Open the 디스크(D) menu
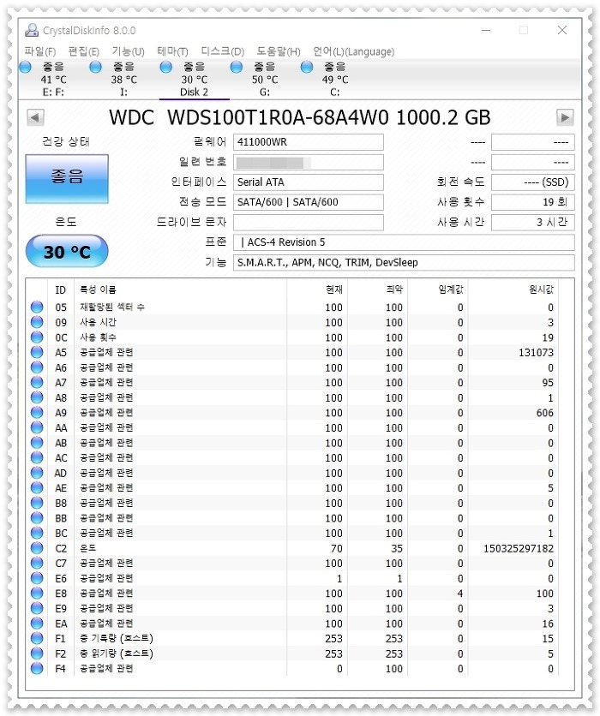 click(x=223, y=51)
